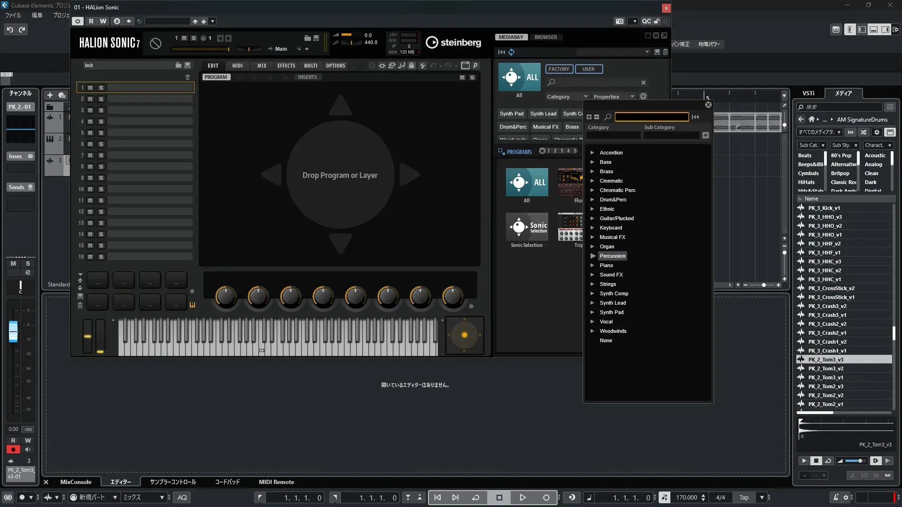Toggle the transport cycle loop button
902x507 pixels.
point(475,498)
